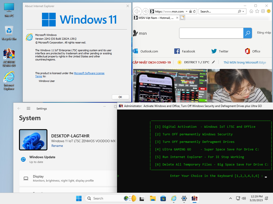Open the network icon in system tray
Viewport: 273px width, 204px height.
pyautogui.click(x=238, y=198)
